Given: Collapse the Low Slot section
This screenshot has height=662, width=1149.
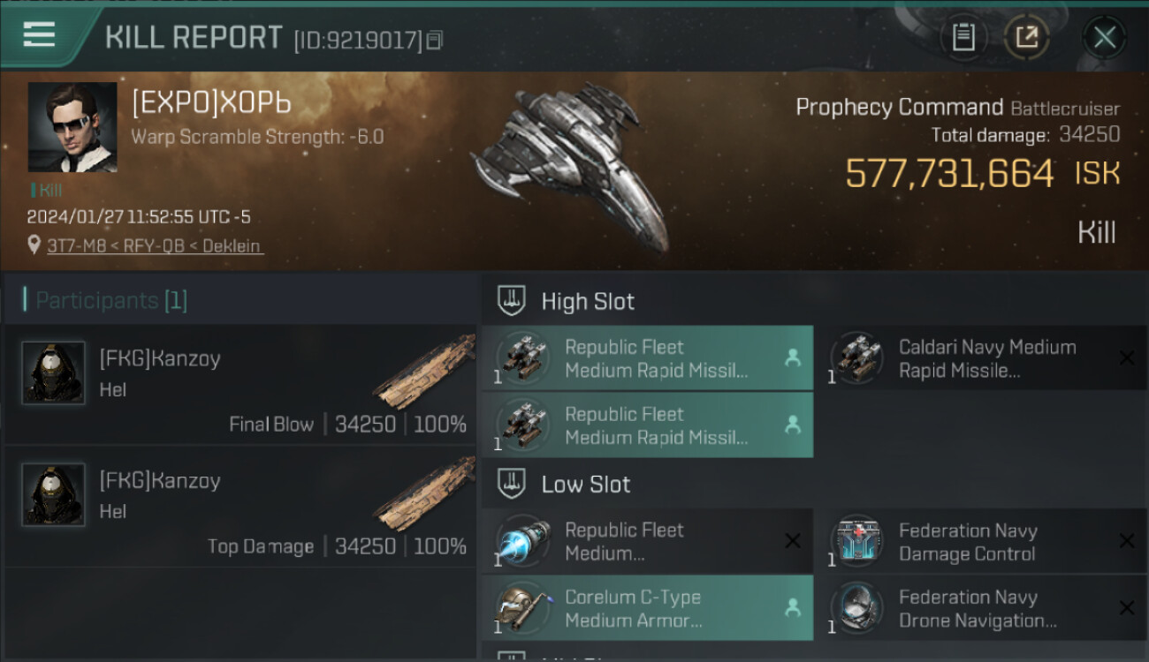Looking at the screenshot, I should coord(513,484).
